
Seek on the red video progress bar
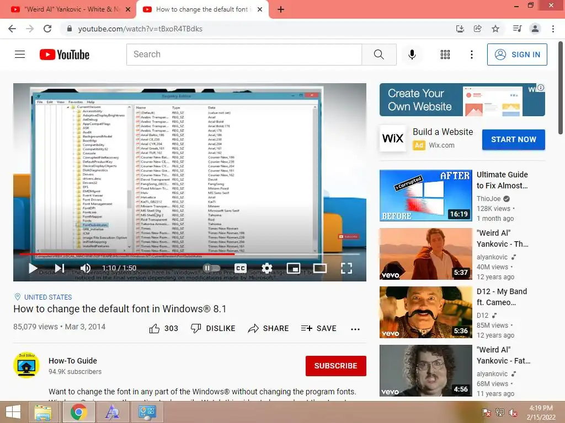click(x=190, y=254)
